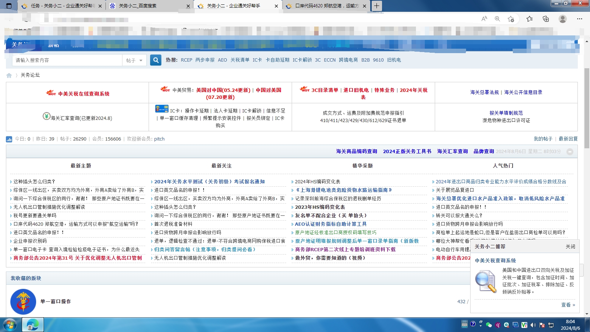Click the statistics bar-chart icon beside 今日
This screenshot has height=332, width=590.
tap(9, 139)
